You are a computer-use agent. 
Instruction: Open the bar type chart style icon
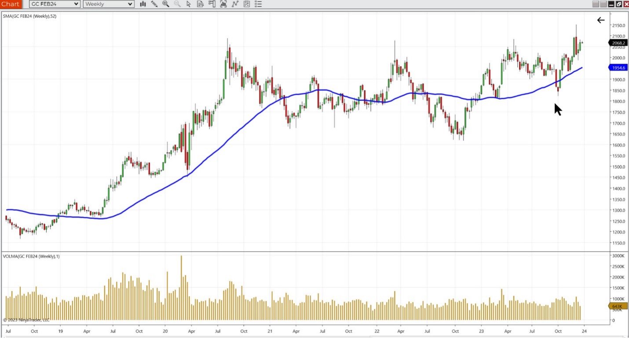point(143,4)
